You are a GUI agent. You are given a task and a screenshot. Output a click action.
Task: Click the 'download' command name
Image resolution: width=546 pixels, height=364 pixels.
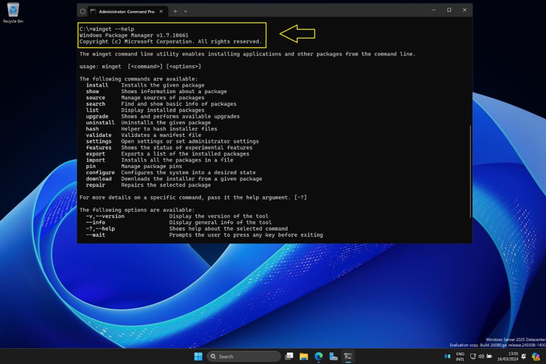(99, 179)
